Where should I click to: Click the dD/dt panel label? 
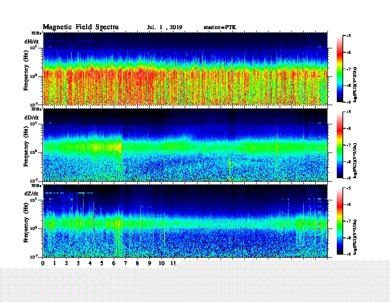coord(32,117)
